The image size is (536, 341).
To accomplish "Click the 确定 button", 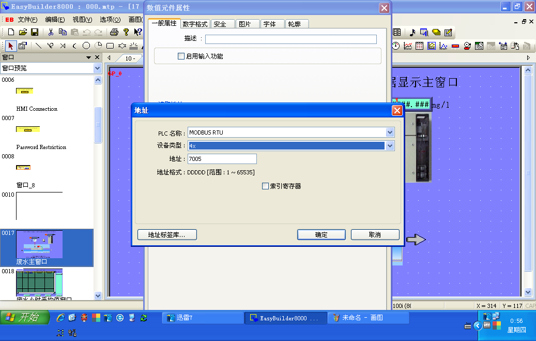I will (x=321, y=234).
